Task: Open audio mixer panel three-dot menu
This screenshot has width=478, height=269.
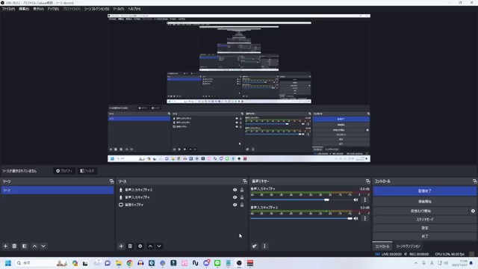Action: (264, 246)
